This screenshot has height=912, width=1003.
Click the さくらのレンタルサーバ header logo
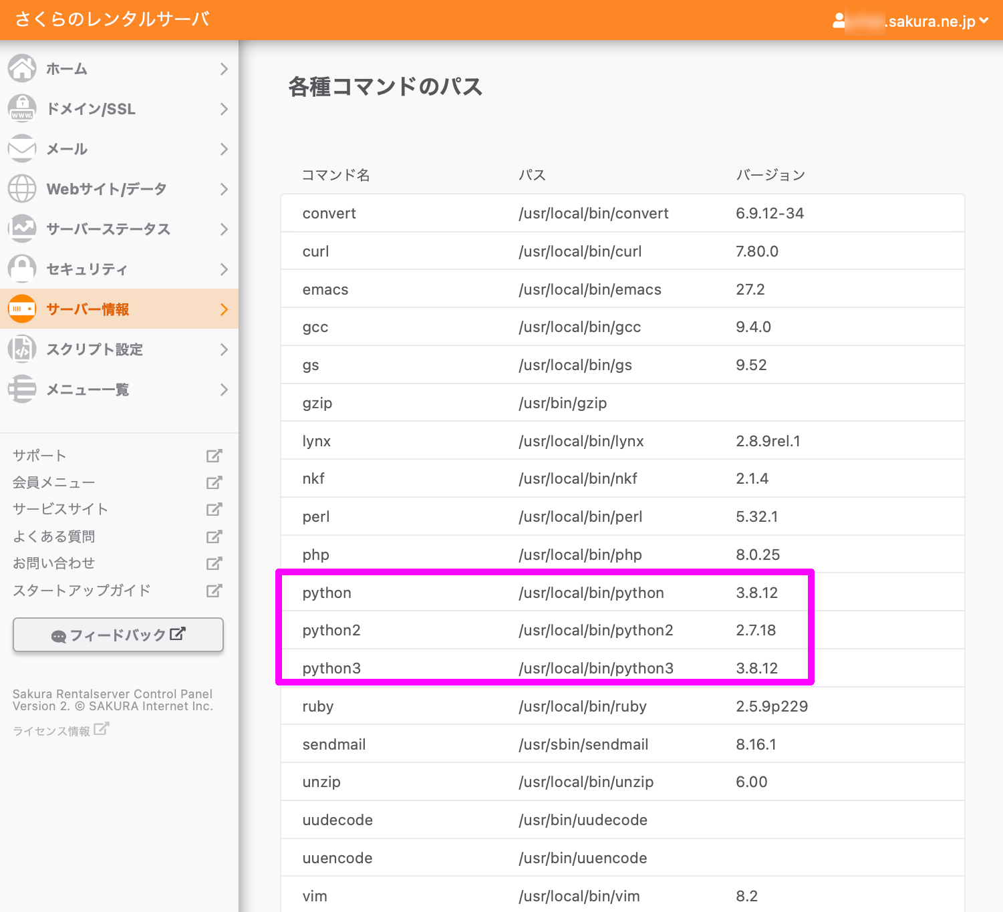click(112, 19)
